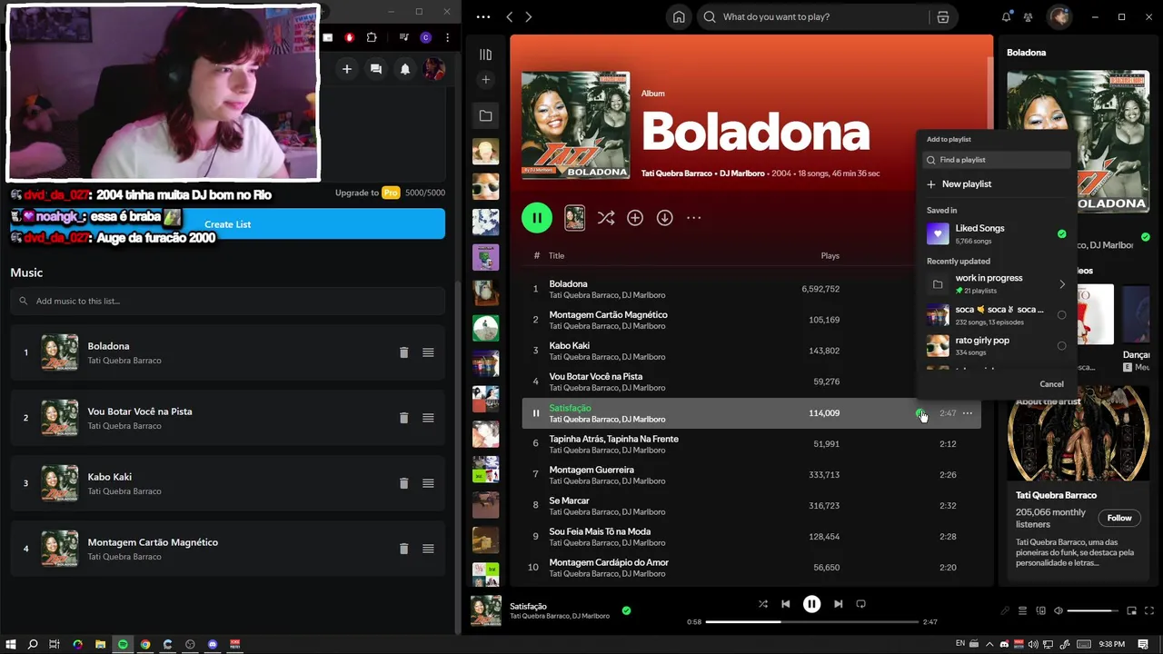Mute Spotify with the speaker icon
Viewport: 1163px width, 654px height.
(x=1059, y=611)
